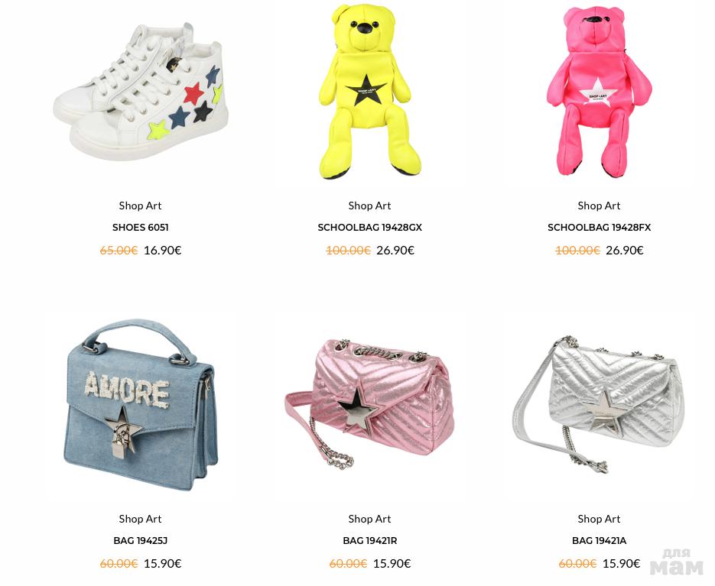The height and width of the screenshot is (586, 715).
Task: Click Shop Art brand above SCHOOLBAG 19428GX
Action: [x=370, y=206]
